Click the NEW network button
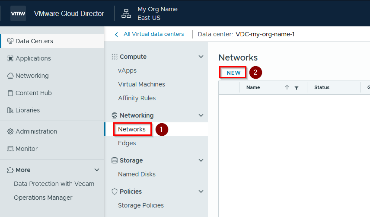The height and width of the screenshot is (217, 370). tap(233, 73)
